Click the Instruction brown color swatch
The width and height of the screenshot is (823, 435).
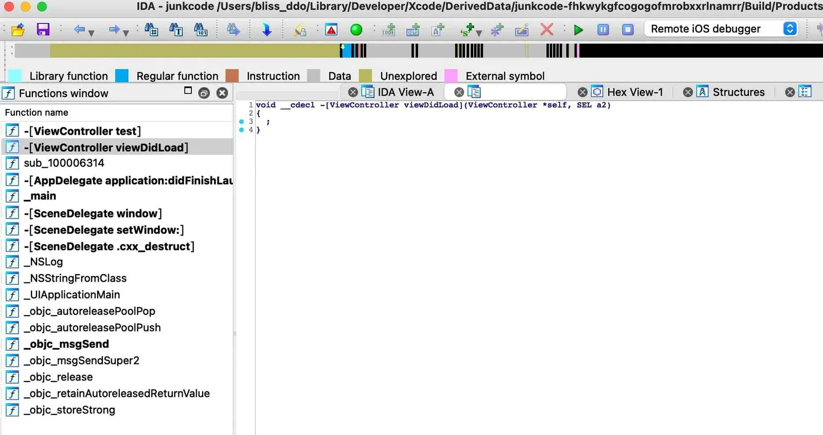click(232, 76)
